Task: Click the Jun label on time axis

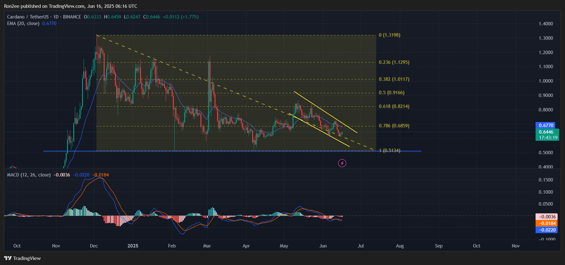Action: pyautogui.click(x=323, y=246)
